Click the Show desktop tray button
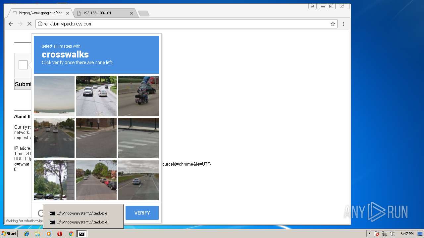The image size is (424, 238). click(420, 234)
